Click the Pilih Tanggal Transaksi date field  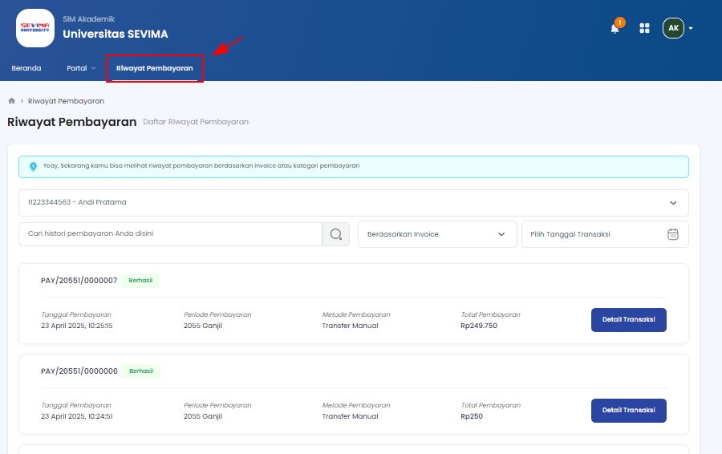594,234
